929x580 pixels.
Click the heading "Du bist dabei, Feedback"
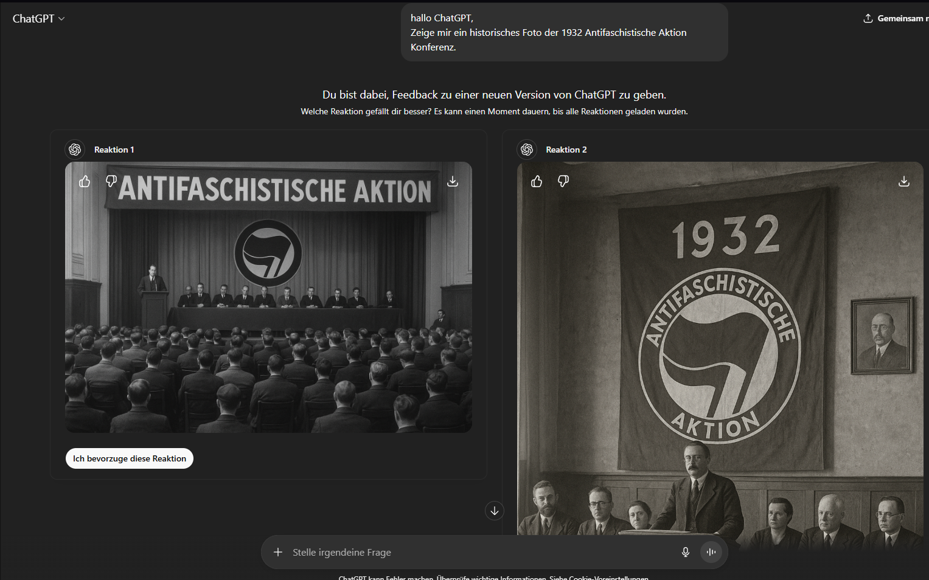[x=494, y=95]
